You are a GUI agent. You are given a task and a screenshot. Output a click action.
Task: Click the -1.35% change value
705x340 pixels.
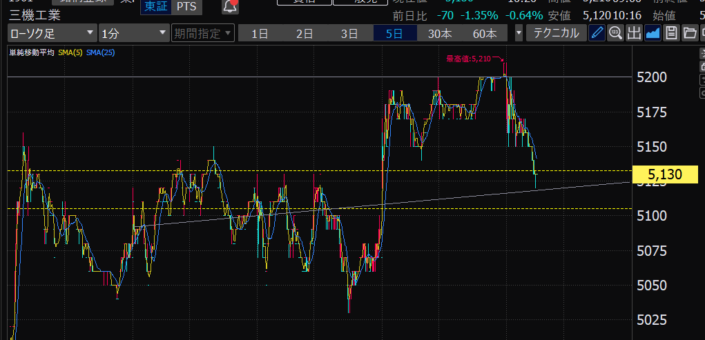pos(478,16)
